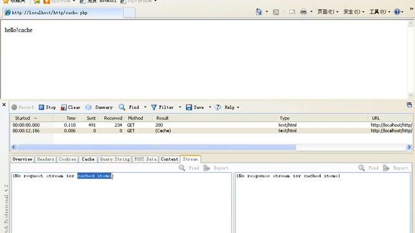Image resolution: width=415 pixels, height=233 pixels.
Task: Select the Stream tab
Action: 190,159
